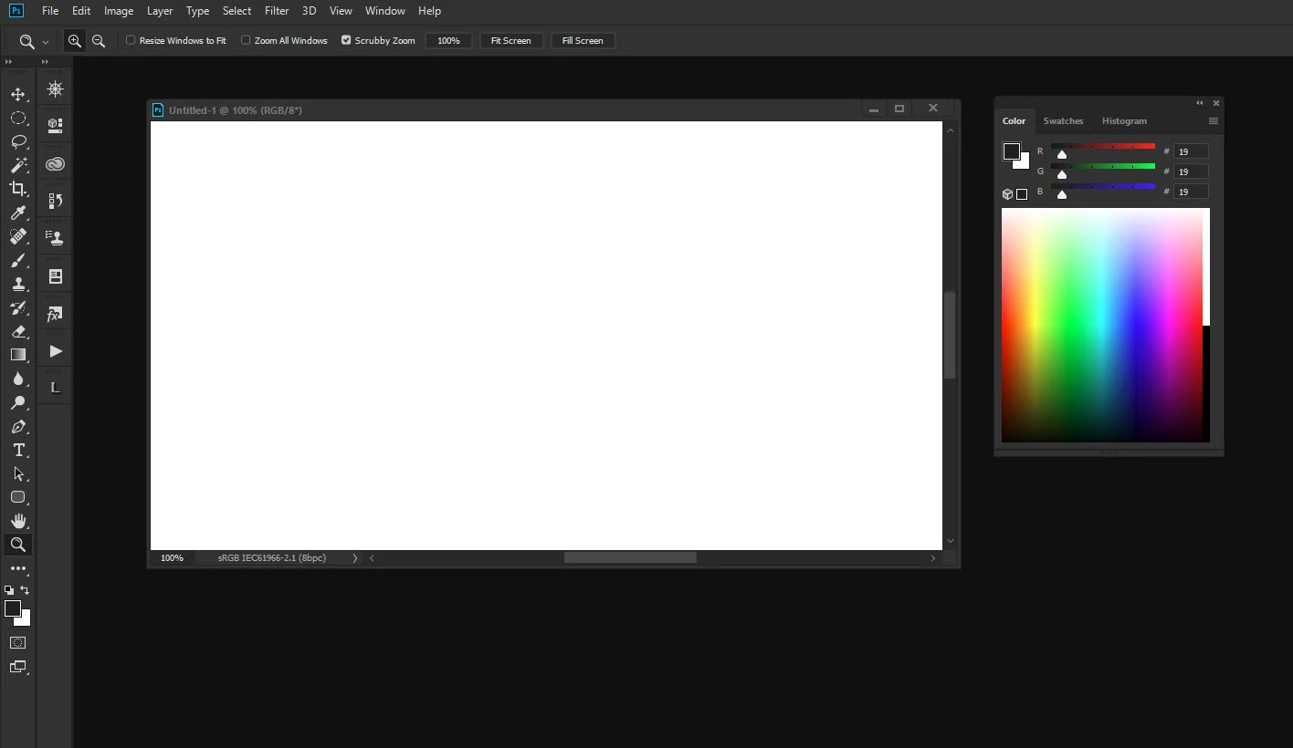
Task: Click the green G color slider
Action: 1103,167
